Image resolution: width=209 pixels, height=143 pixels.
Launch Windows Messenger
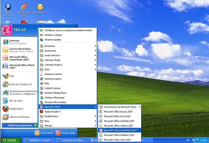(68, 98)
